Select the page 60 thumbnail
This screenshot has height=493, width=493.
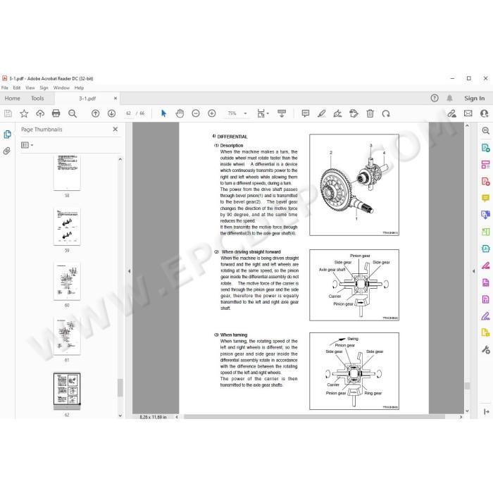click(67, 281)
